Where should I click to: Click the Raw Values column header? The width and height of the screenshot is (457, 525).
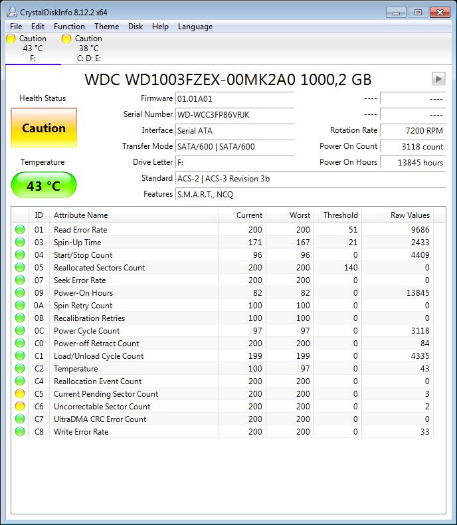pos(409,215)
